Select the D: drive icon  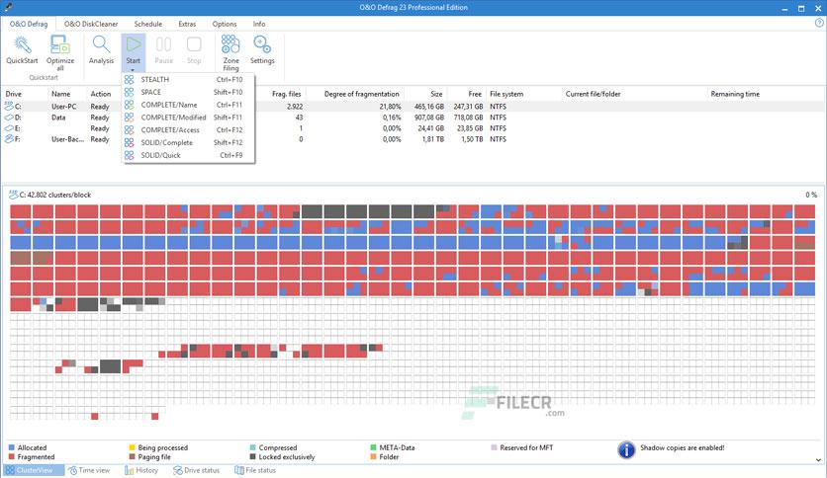click(x=9, y=118)
